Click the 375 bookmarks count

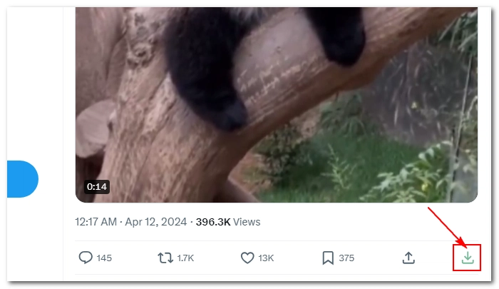click(346, 258)
